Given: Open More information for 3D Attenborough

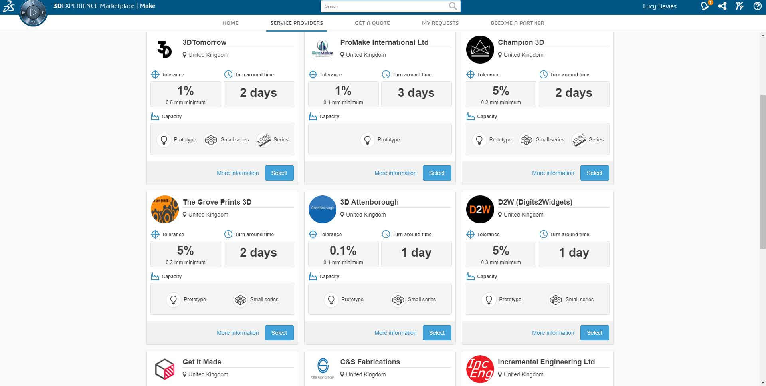Looking at the screenshot, I should point(396,333).
